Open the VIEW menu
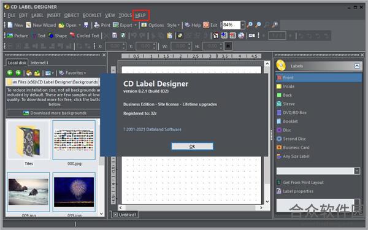The height and width of the screenshot is (230, 368). click(110, 15)
